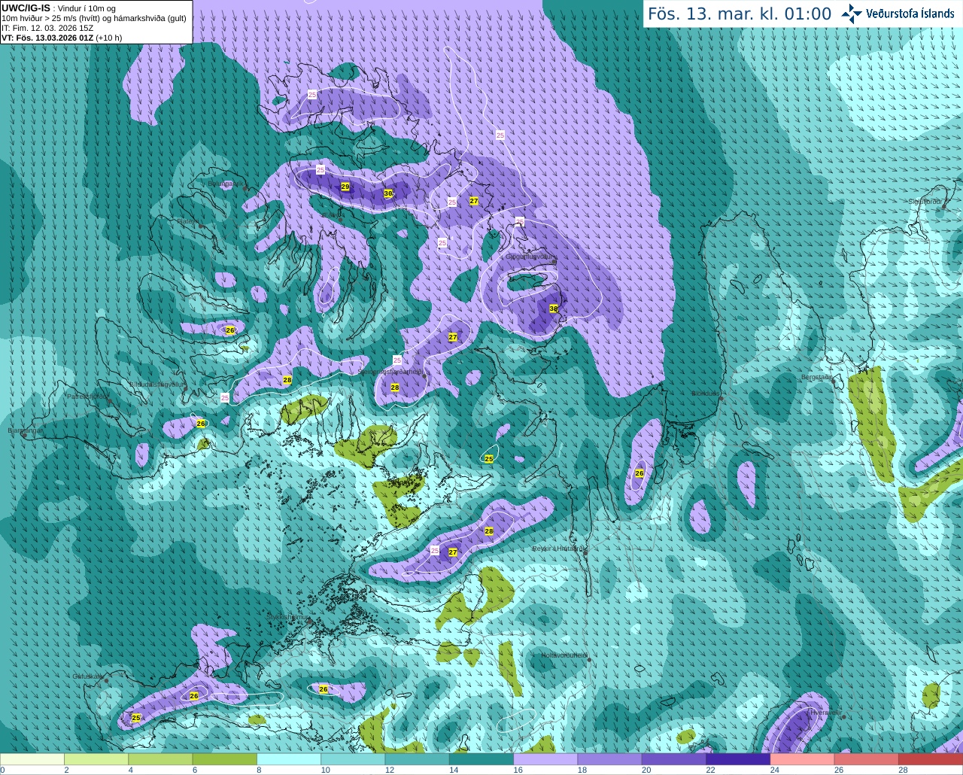Click the Bergstaðir station label
This screenshot has width=963, height=775.
coord(816,376)
